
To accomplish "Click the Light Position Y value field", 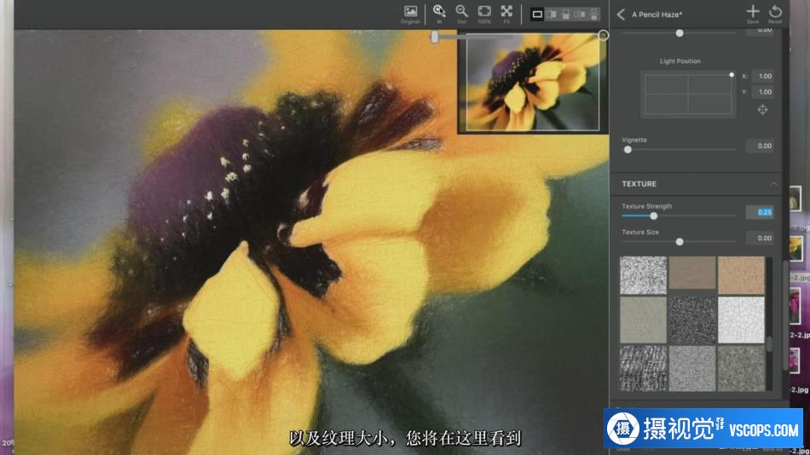I will coord(762,92).
